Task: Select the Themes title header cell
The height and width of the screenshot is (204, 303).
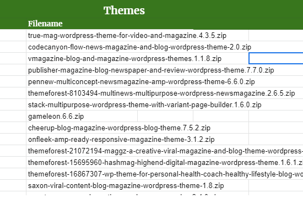Action: [124, 10]
